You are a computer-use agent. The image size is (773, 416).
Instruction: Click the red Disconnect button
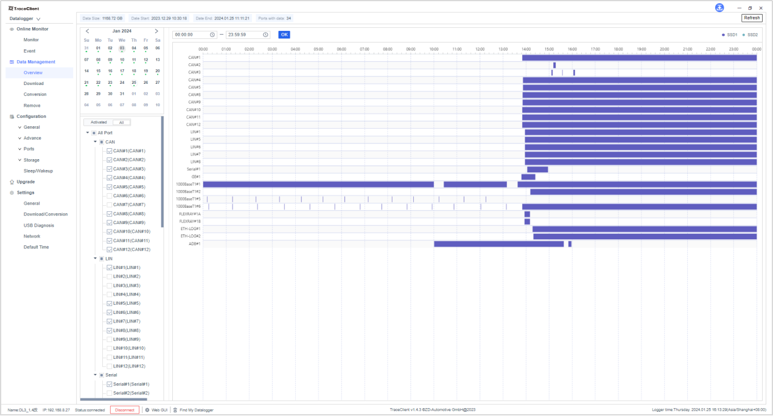click(x=125, y=410)
